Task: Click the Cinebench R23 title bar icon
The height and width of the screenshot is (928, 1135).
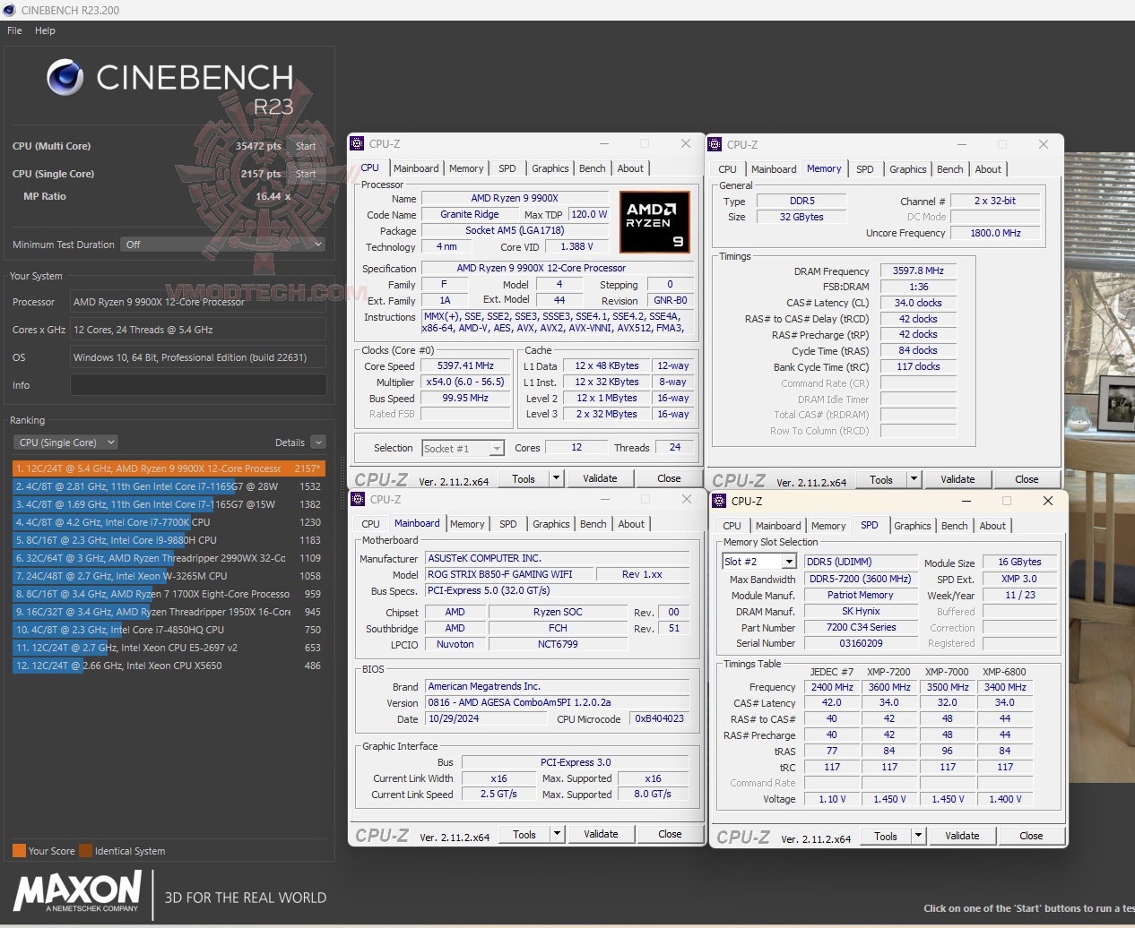Action: [9, 10]
